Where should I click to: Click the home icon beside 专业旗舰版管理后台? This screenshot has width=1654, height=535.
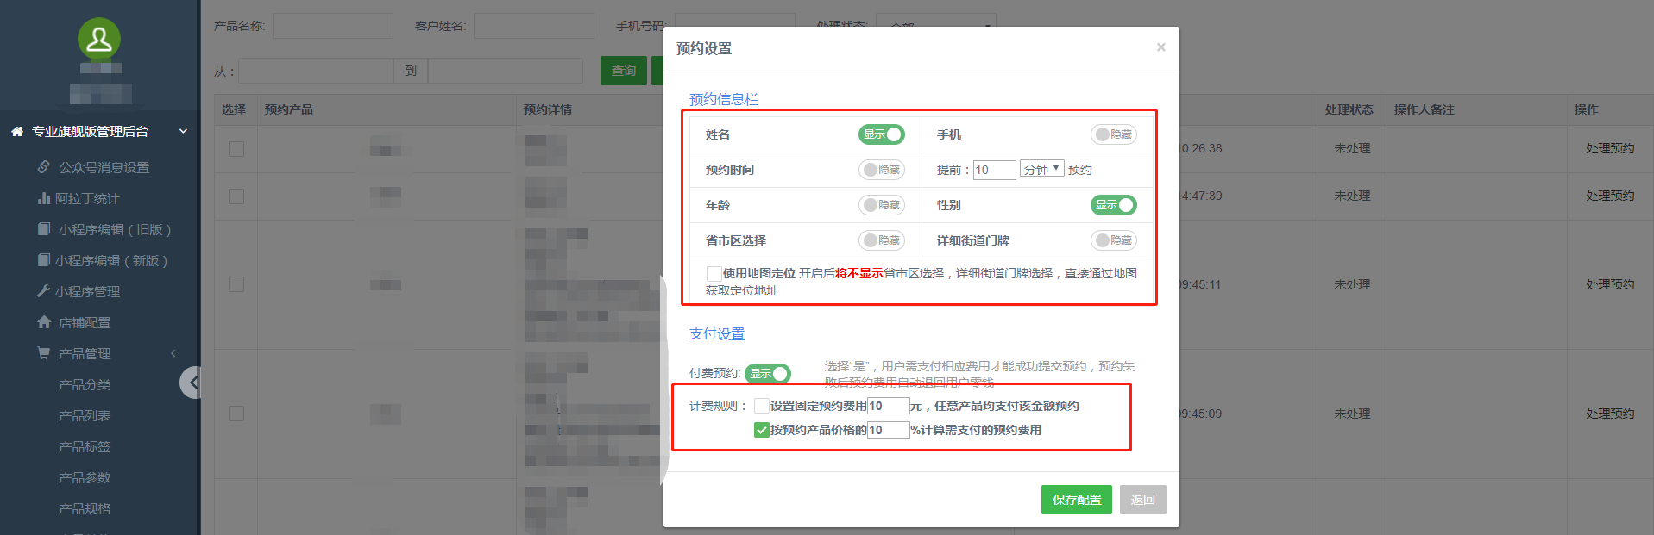click(16, 132)
